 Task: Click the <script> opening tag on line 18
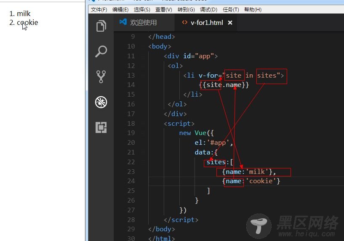pos(179,124)
